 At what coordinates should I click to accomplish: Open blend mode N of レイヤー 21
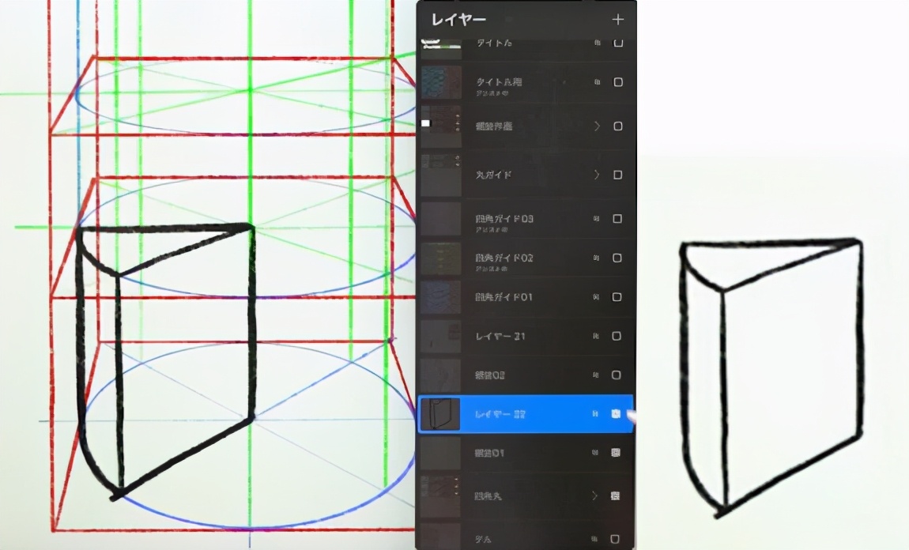(597, 337)
